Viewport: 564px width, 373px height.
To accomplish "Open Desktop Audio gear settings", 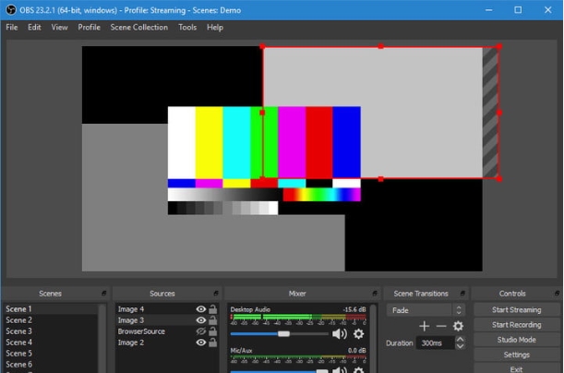I will pos(358,334).
